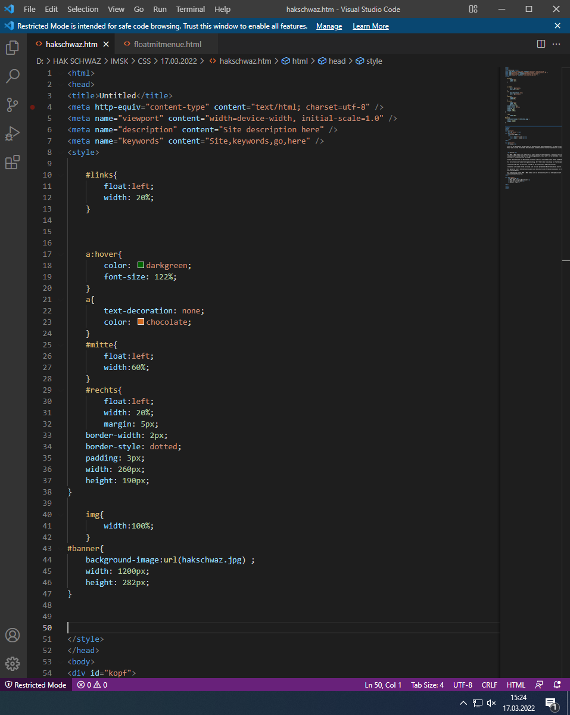Click the Learn More link
Screen dimensions: 570x715
370,26
